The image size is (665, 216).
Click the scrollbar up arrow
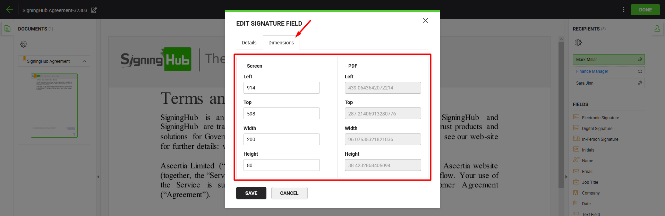click(x=561, y=39)
